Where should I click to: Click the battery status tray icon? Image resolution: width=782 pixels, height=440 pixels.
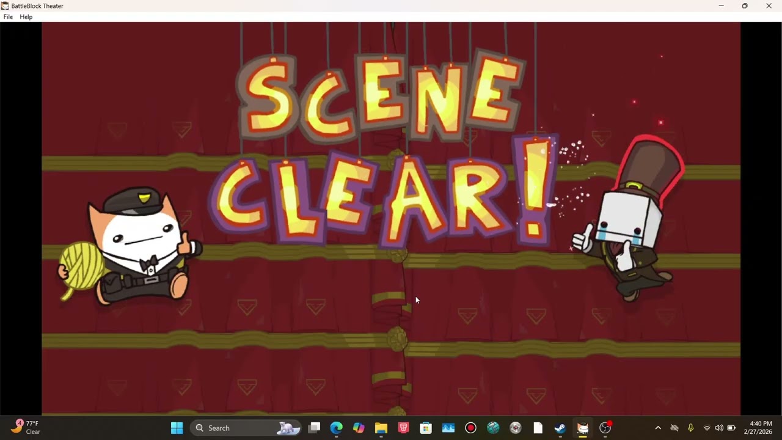(x=731, y=428)
